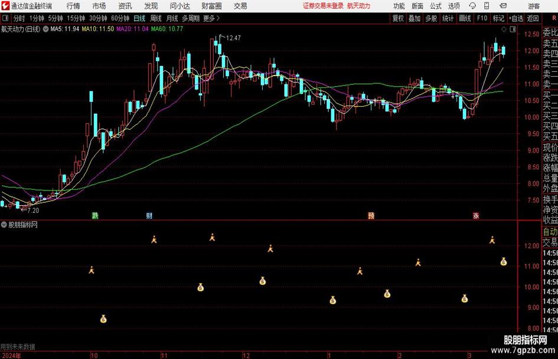The height and width of the screenshot is (359, 558).
Task: Click the 游客 user label
Action: [x=534, y=6]
